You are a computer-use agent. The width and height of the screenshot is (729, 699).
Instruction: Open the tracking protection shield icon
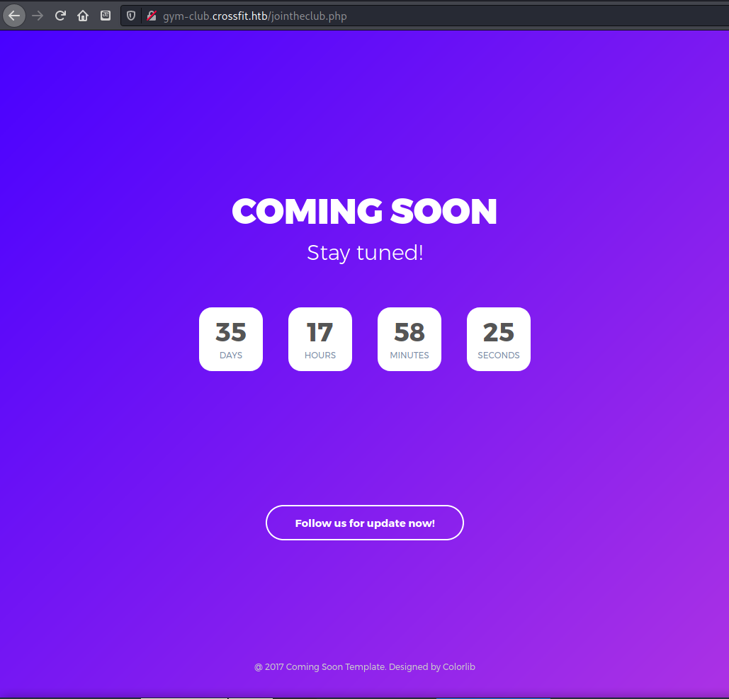pyautogui.click(x=131, y=16)
